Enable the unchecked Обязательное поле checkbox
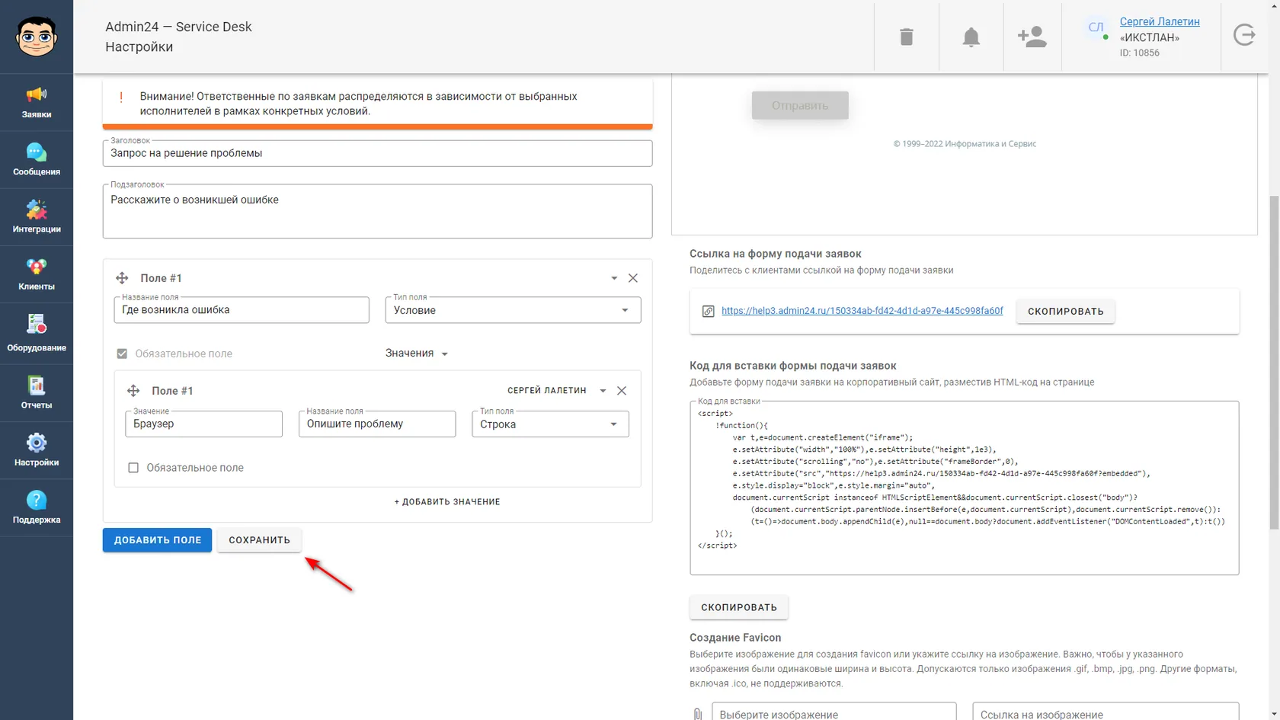The image size is (1280, 720). tap(133, 468)
